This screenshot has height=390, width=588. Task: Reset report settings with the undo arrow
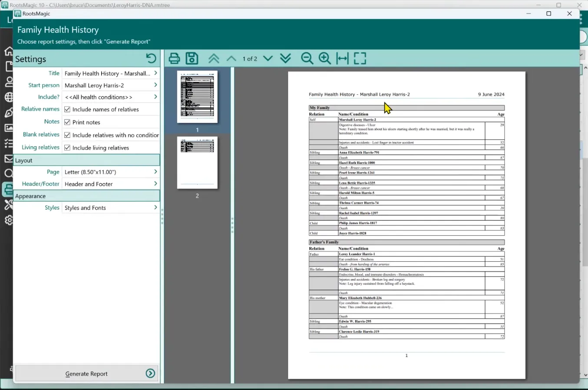click(151, 58)
